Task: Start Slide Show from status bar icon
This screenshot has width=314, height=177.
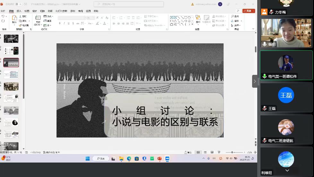Action: [x=219, y=152]
